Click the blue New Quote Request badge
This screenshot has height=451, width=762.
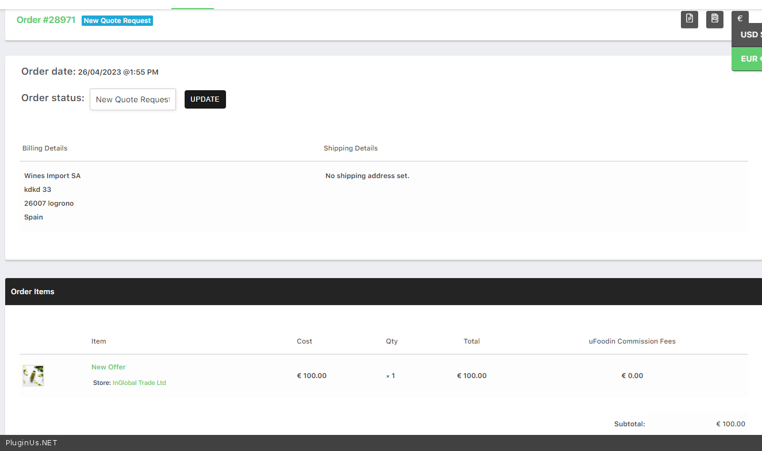click(x=117, y=21)
